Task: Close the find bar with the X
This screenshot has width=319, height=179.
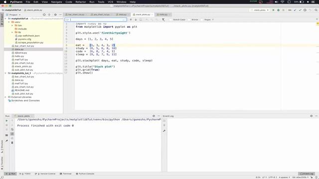Action: (317, 19)
